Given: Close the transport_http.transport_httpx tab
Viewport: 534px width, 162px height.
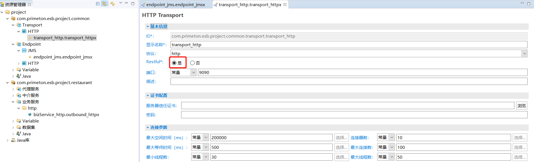Looking at the screenshot, I should (x=285, y=4).
